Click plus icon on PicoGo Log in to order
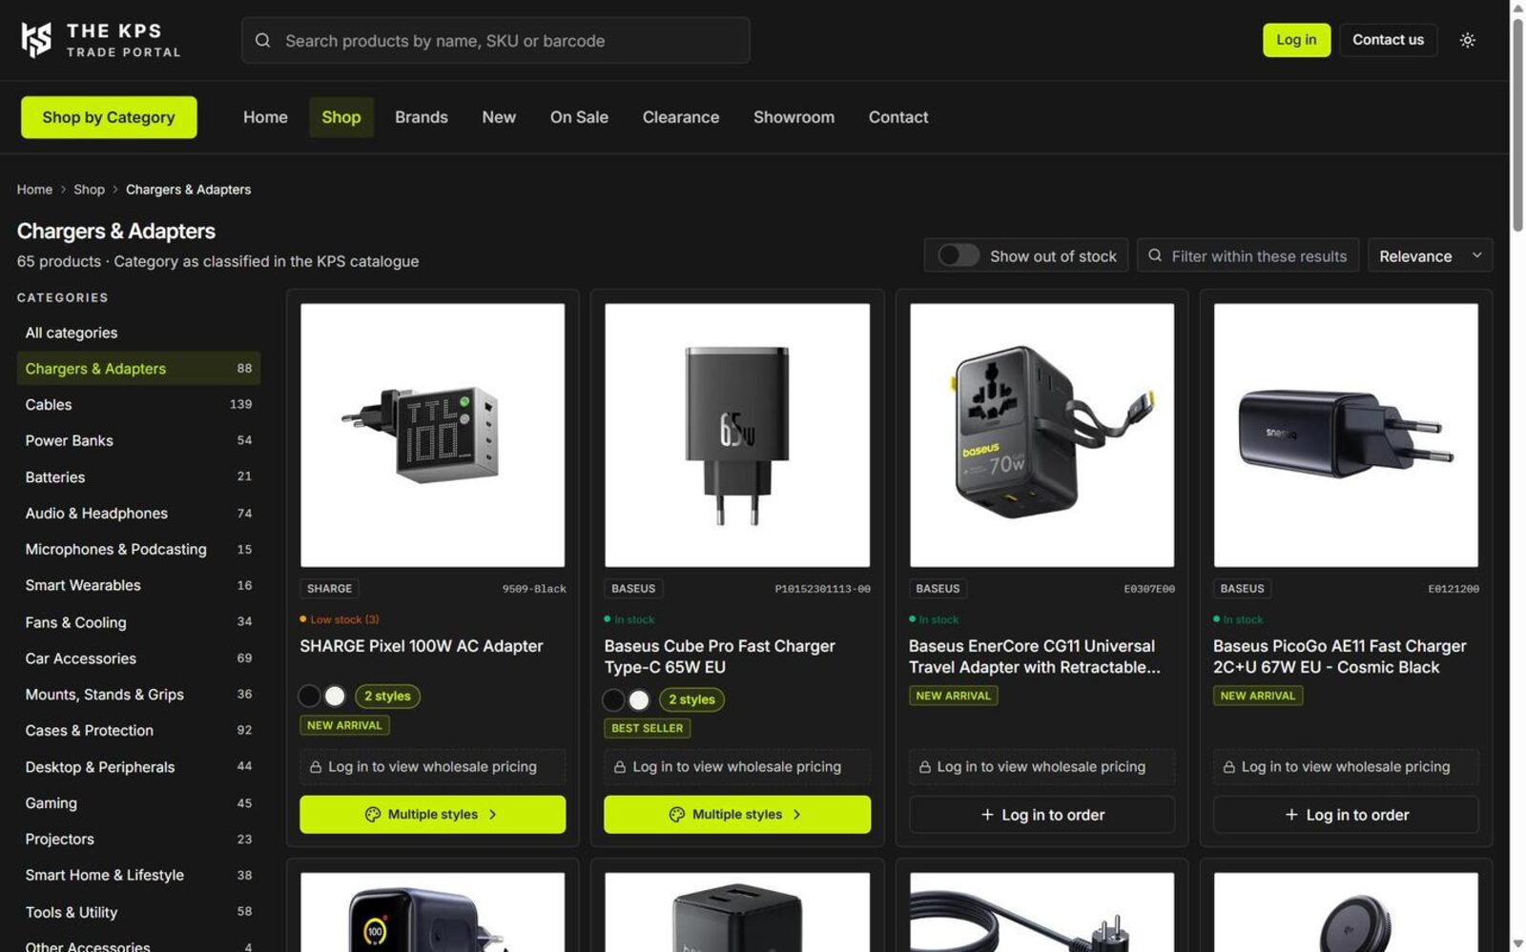1526x952 pixels. click(x=1291, y=815)
